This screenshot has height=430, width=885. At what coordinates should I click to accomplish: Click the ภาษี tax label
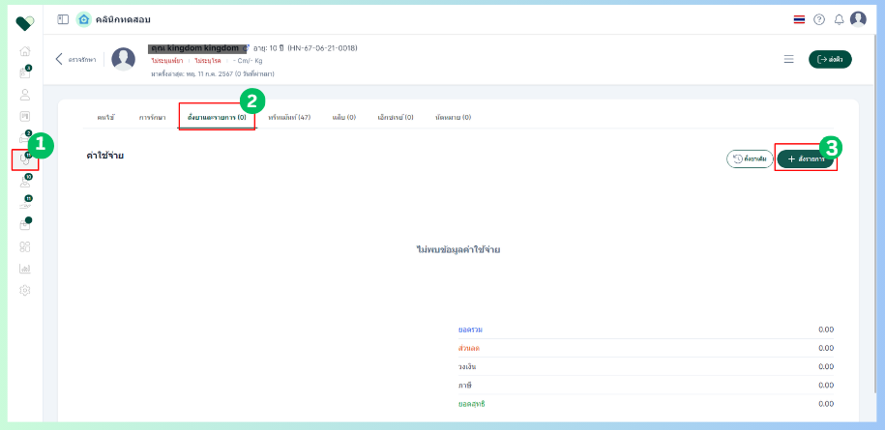[465, 385]
